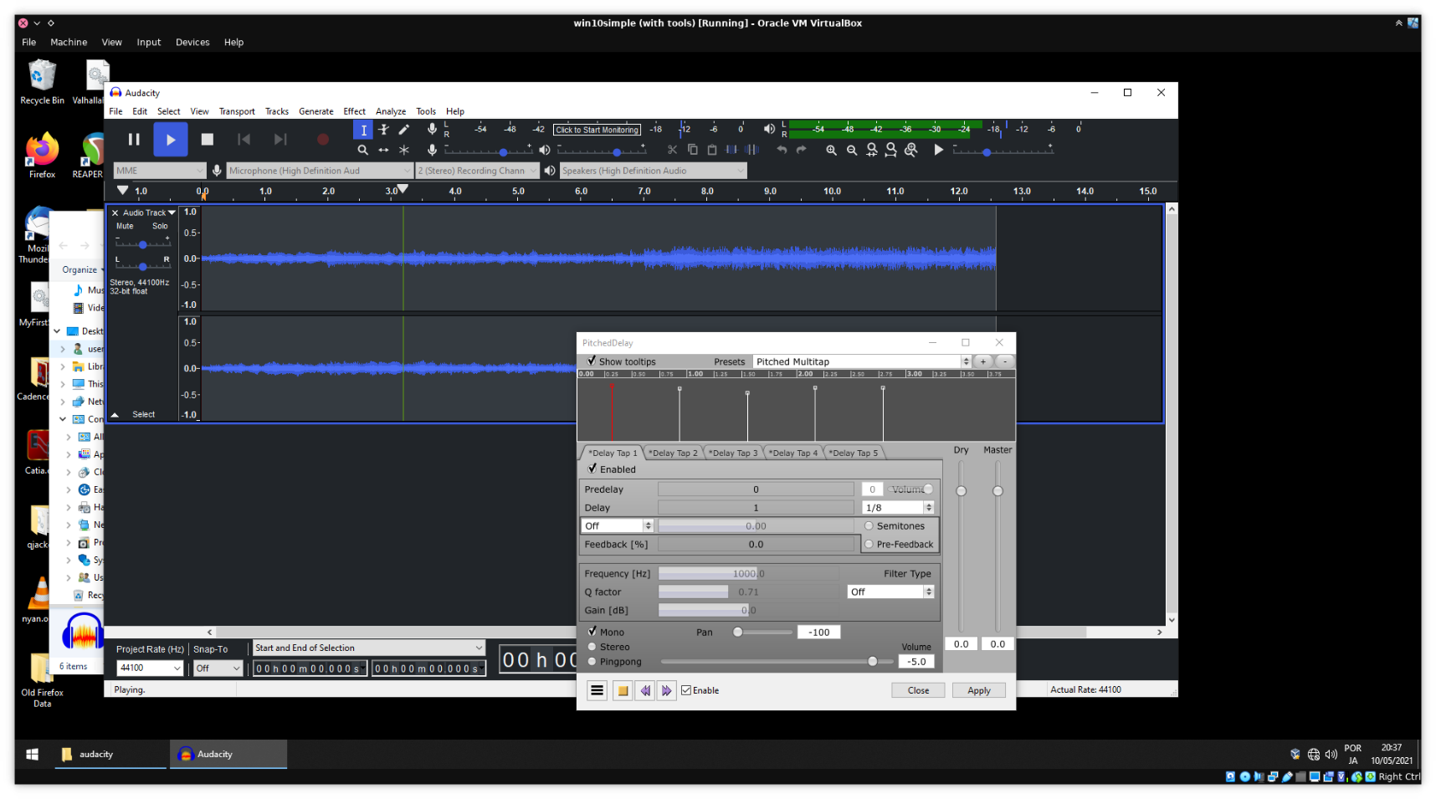This screenshot has height=799, width=1436.
Task: Click the Apply button in PitchedDelay
Action: (x=979, y=690)
